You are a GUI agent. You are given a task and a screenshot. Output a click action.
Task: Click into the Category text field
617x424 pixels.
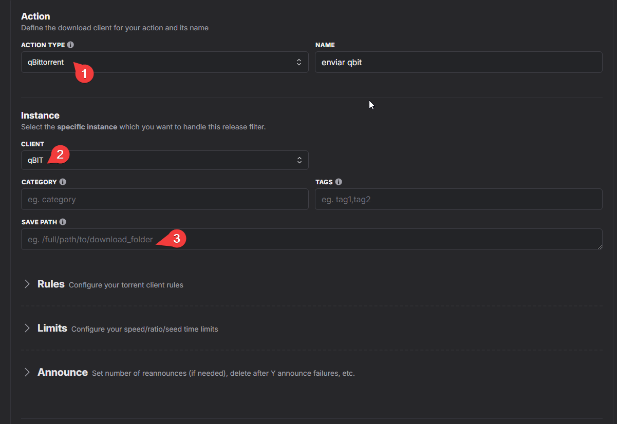click(164, 199)
